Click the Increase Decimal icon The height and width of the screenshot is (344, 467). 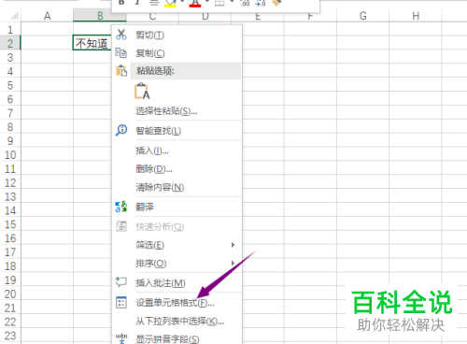coord(245,3)
